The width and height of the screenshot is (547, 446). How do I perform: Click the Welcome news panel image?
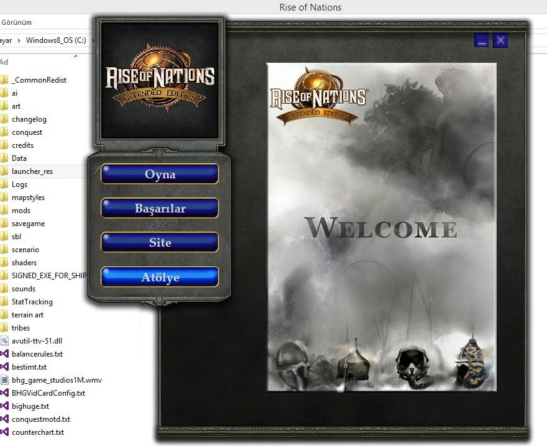381,227
